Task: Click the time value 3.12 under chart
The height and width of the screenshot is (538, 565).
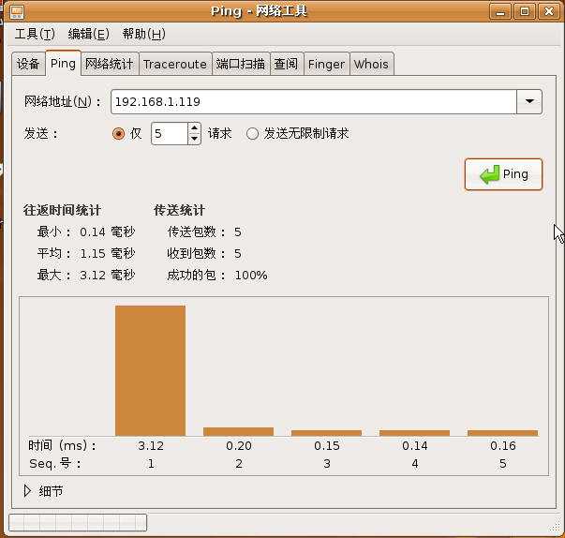Action: (151, 446)
